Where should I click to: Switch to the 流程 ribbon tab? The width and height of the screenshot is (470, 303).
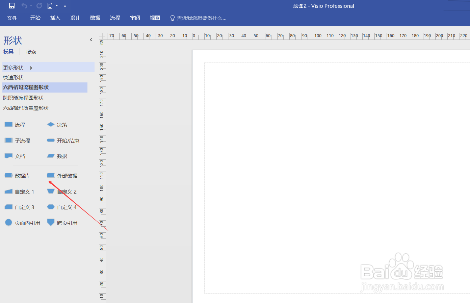[x=115, y=18]
